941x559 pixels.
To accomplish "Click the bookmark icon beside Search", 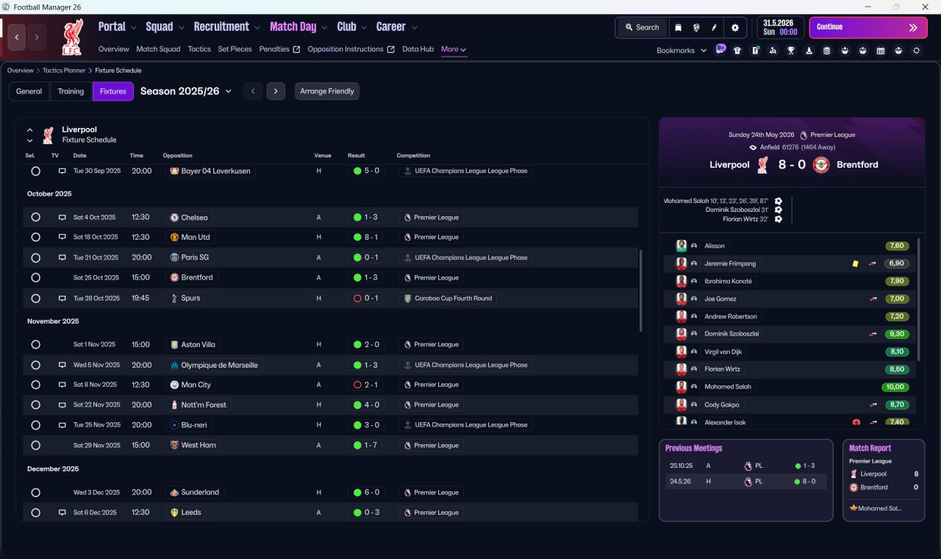I will tap(678, 27).
